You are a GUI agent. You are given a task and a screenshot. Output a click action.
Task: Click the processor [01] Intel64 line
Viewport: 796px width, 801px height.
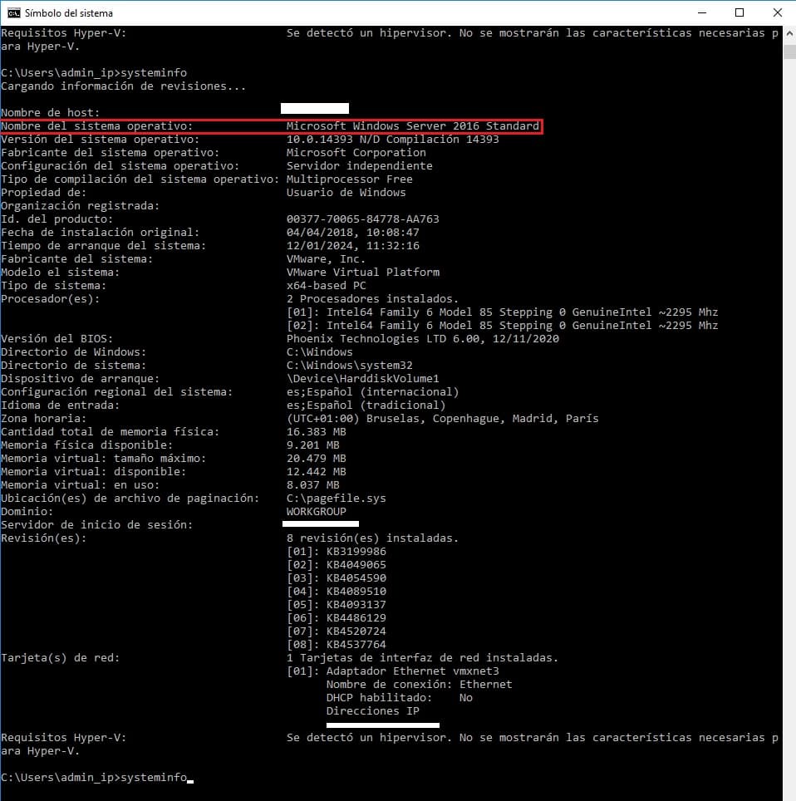pos(502,312)
